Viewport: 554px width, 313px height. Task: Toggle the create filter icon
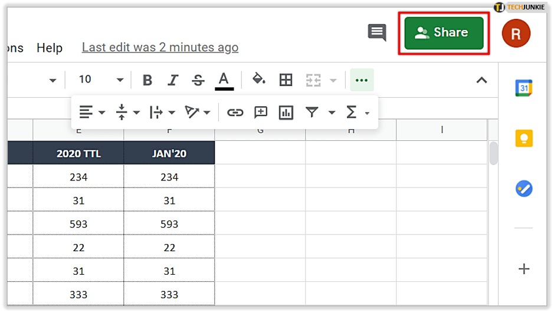[312, 112]
